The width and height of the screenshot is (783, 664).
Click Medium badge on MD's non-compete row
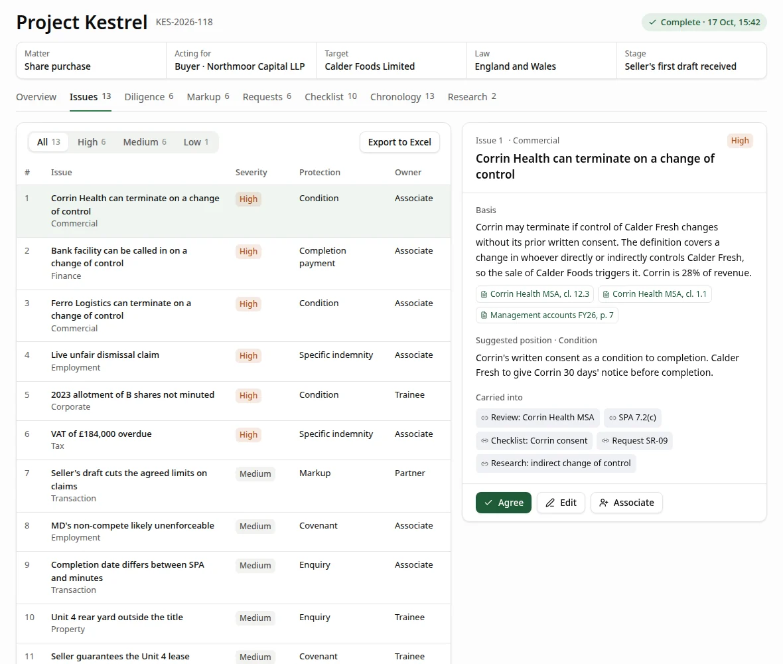(255, 526)
